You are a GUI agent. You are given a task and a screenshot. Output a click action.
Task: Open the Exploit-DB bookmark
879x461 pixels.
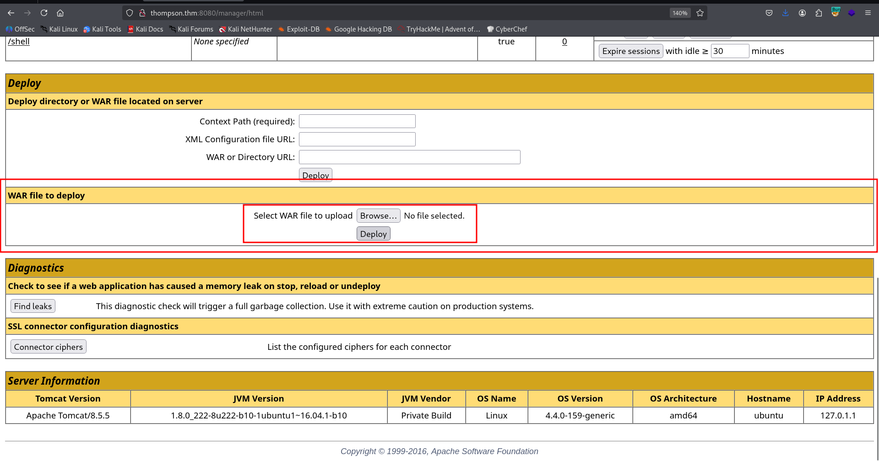[298, 29]
